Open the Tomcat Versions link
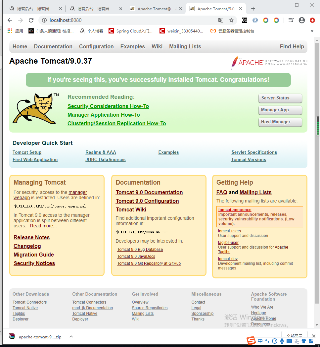Screen dimensions: 320x347 click(x=249, y=159)
